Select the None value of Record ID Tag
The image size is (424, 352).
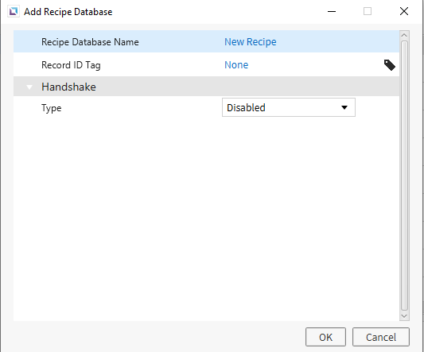click(x=236, y=65)
